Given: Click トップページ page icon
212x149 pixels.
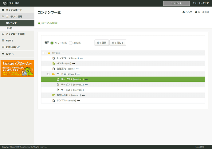Looking at the screenshot, I should tap(54, 58).
